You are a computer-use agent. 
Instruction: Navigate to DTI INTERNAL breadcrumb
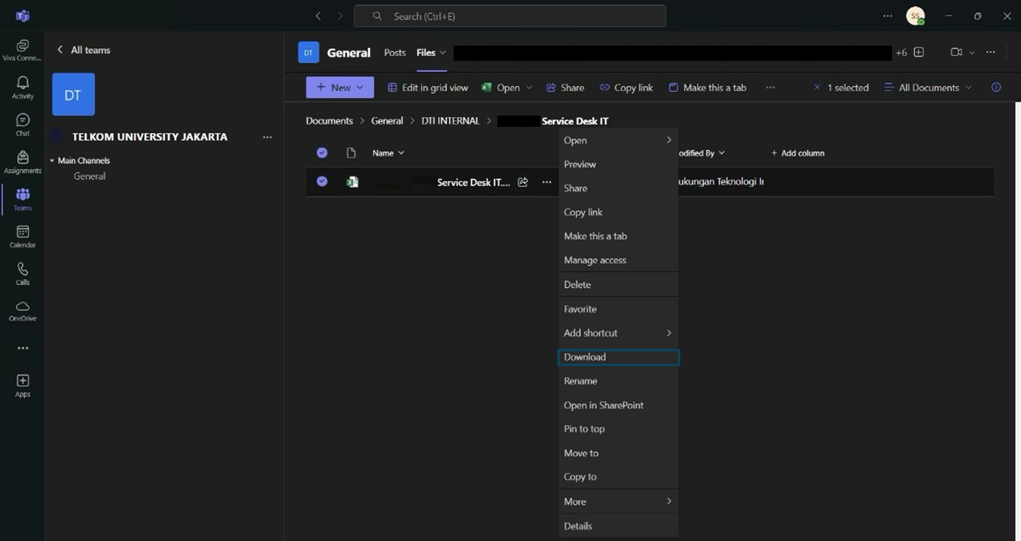pos(450,121)
